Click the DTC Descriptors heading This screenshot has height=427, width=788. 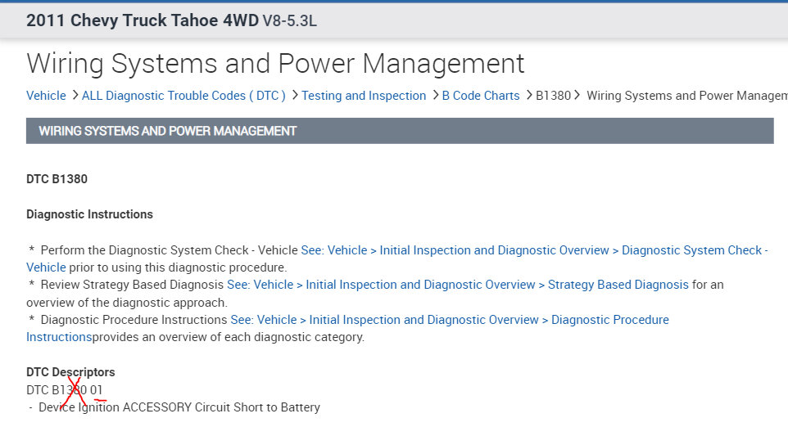70,372
